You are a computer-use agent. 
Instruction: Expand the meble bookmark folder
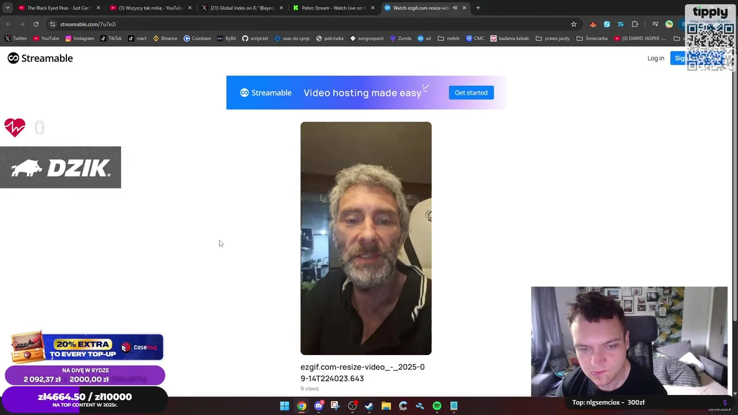[x=449, y=39]
